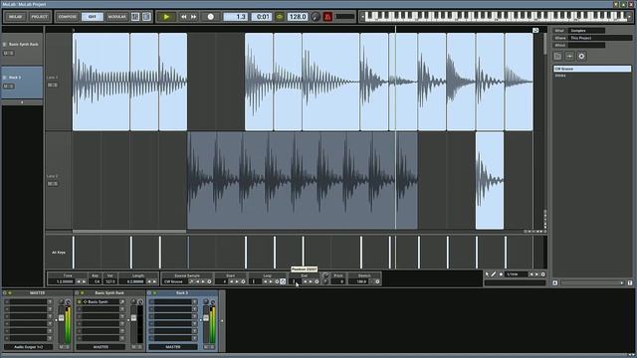Click the position display showing 1.3

pos(235,17)
